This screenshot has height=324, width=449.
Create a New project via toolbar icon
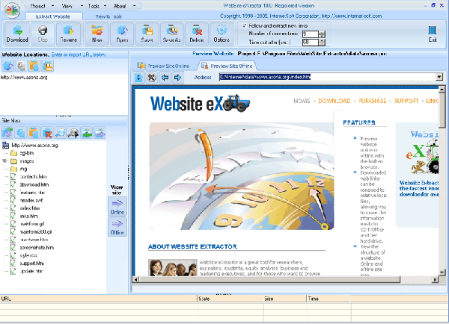(x=97, y=34)
